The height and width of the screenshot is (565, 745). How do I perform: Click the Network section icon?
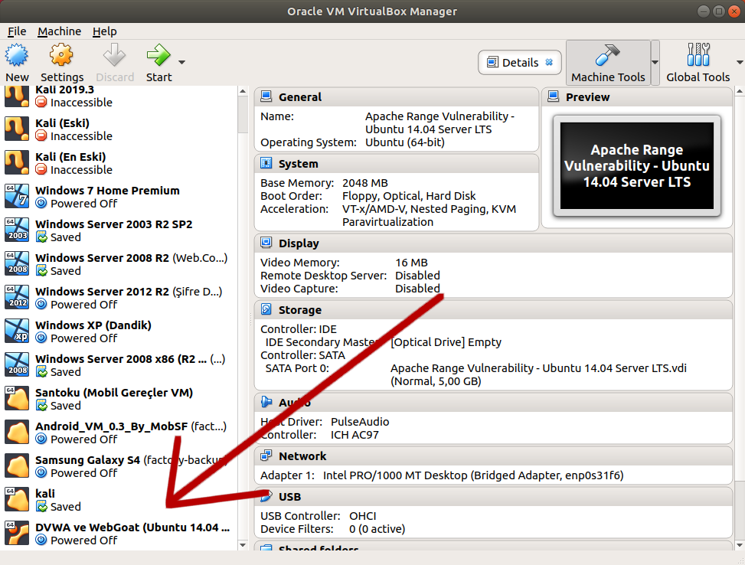click(x=266, y=456)
